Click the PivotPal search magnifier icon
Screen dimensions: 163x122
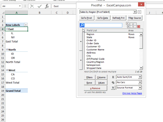[x=82, y=25]
